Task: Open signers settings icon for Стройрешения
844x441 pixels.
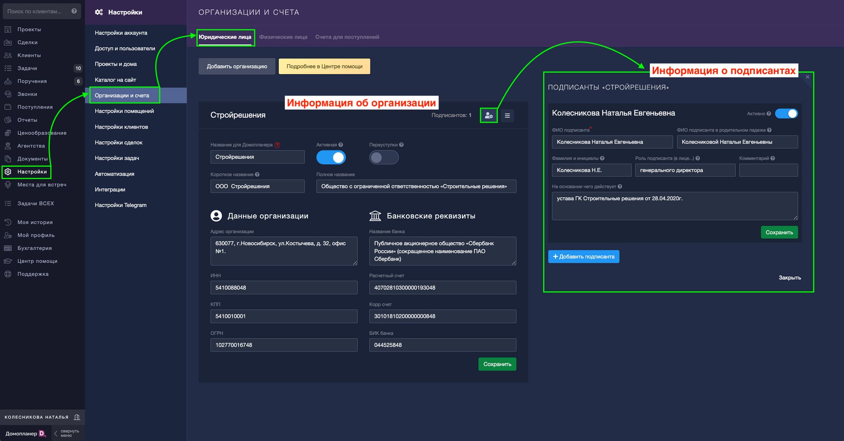Action: 489,116
